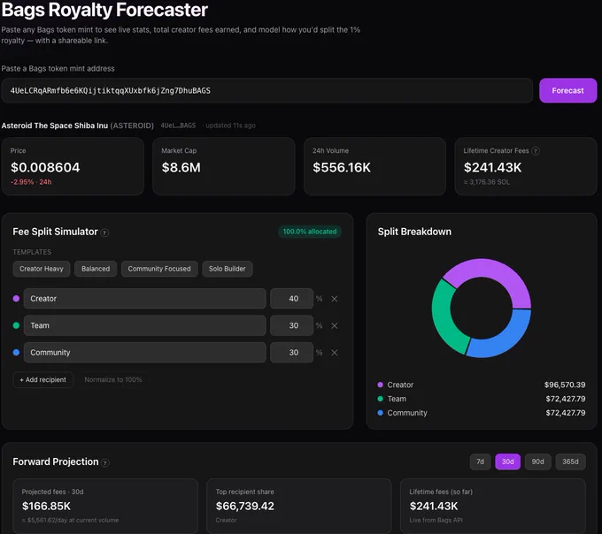The width and height of the screenshot is (602, 534).
Task: Add a new recipient
Action: (x=43, y=379)
